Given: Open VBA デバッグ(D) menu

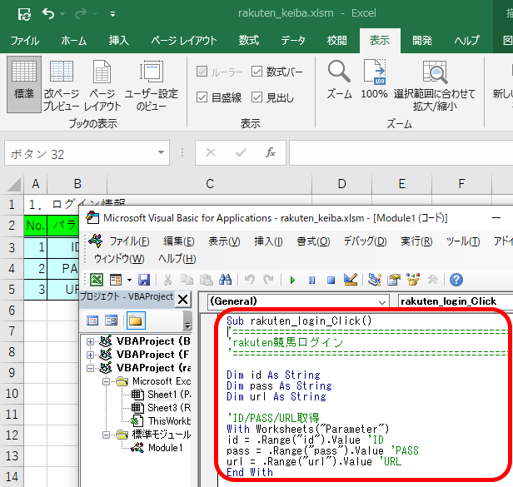Looking at the screenshot, I should [365, 241].
